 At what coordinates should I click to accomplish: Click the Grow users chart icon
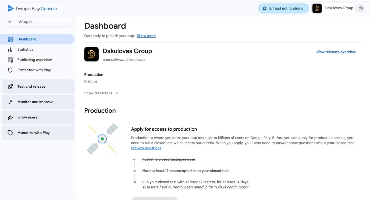tap(10, 117)
